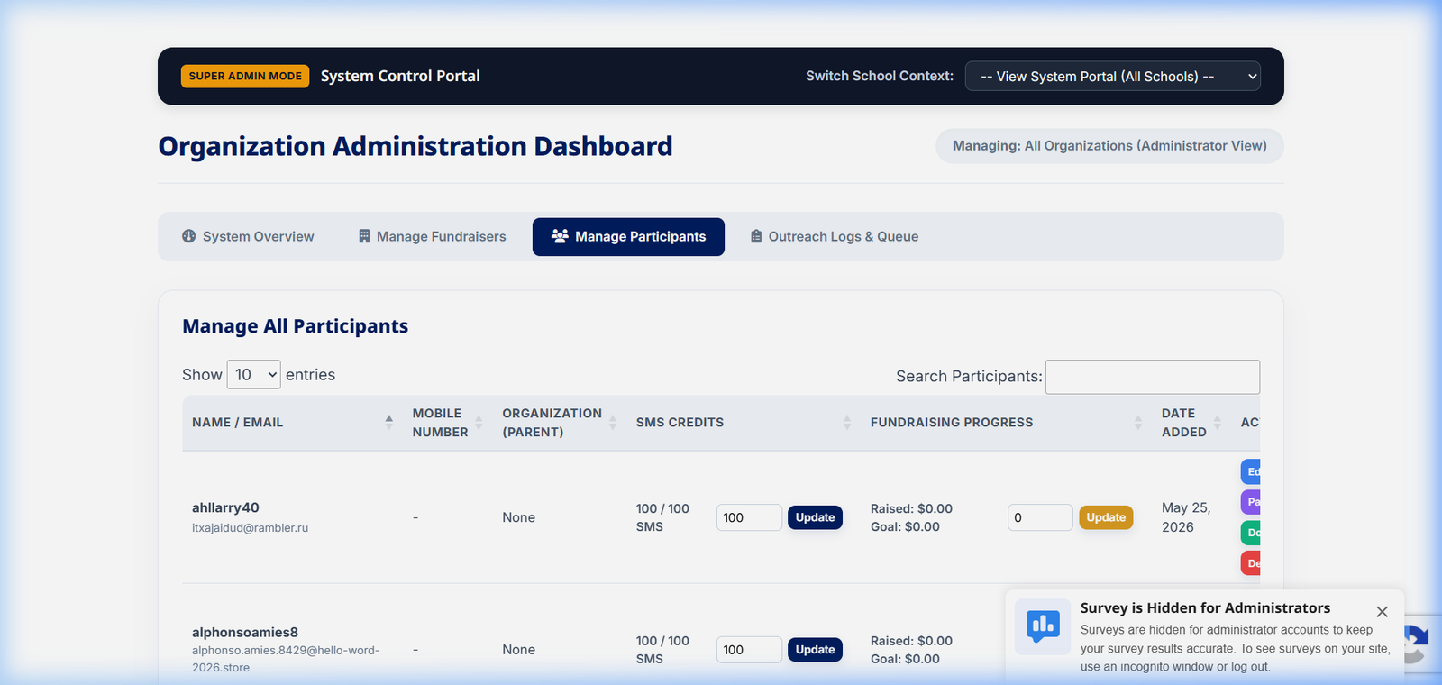The height and width of the screenshot is (685, 1442).
Task: Click the red Delete button for ahllarry40
Action: click(1251, 563)
